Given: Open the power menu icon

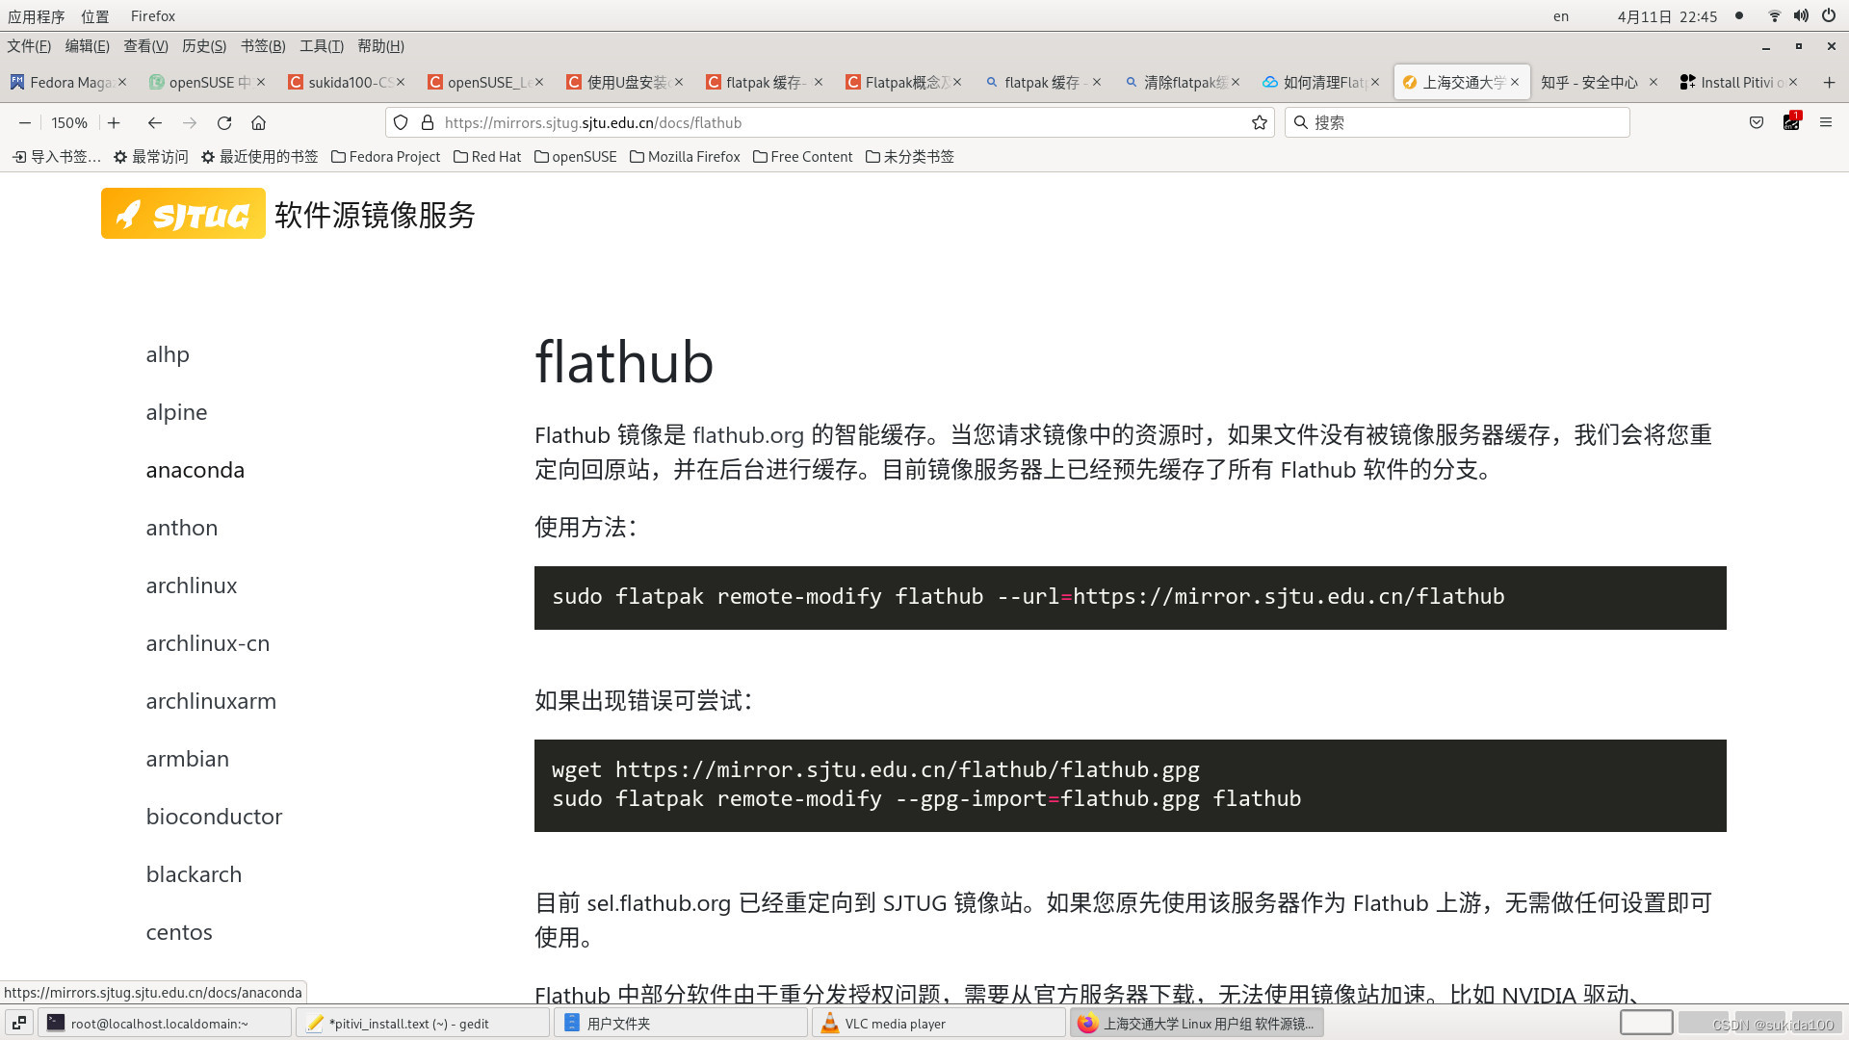Looking at the screenshot, I should pos(1828,15).
